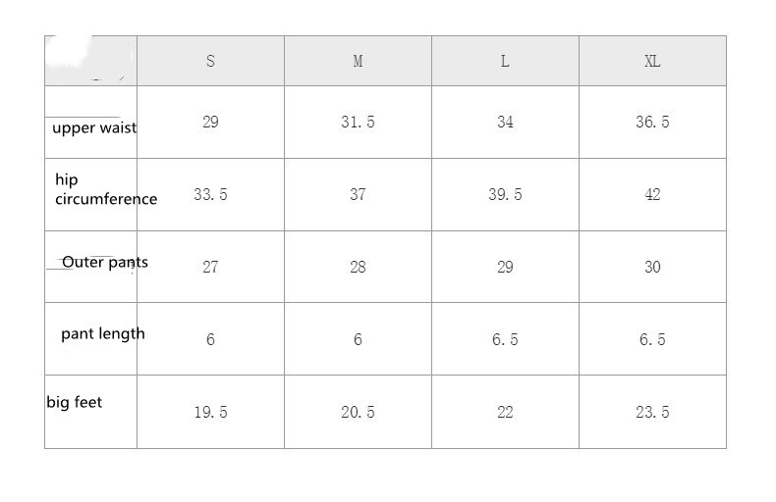This screenshot has height=502, width=776.
Task: Click Outer pants value 30 for XL
Action: 652,268
